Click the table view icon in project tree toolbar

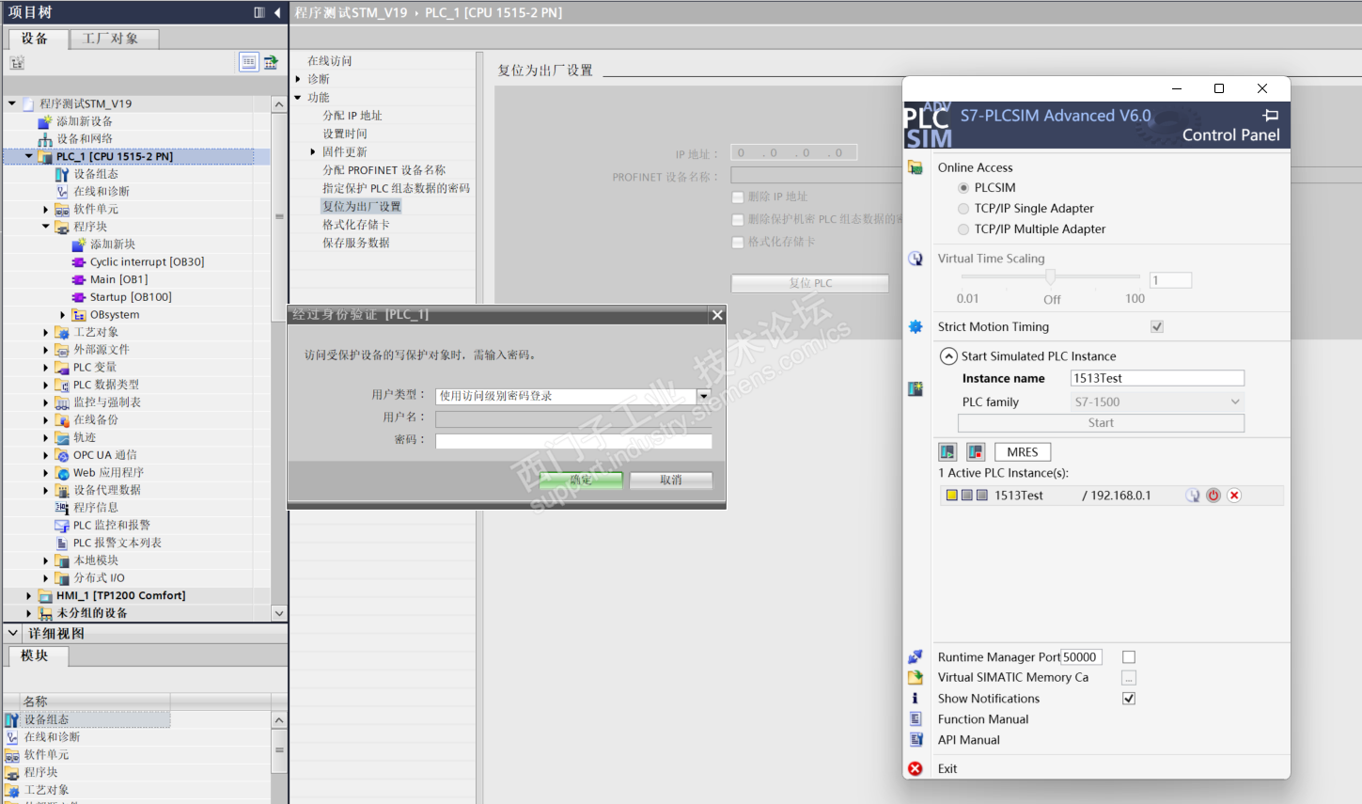[248, 62]
